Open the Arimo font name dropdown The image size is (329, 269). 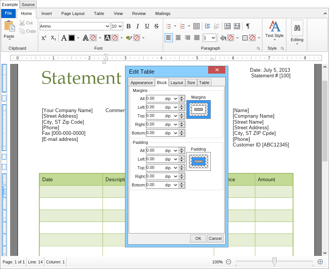pyautogui.click(x=108, y=26)
